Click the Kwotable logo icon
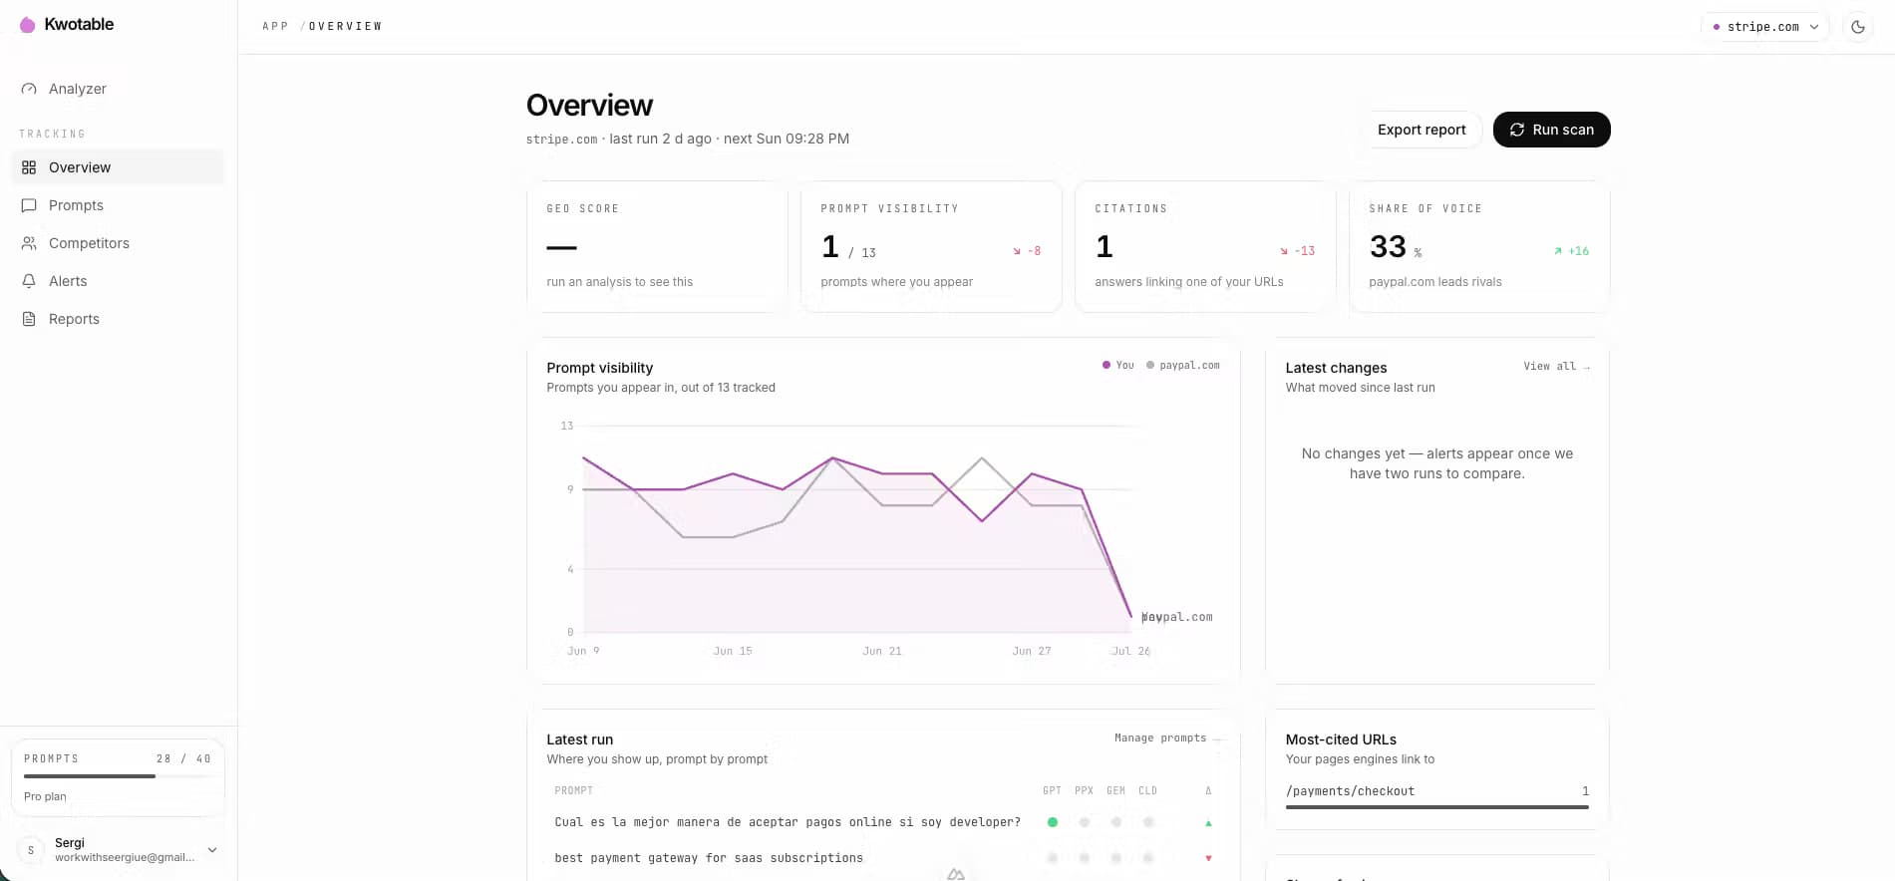 tap(28, 25)
